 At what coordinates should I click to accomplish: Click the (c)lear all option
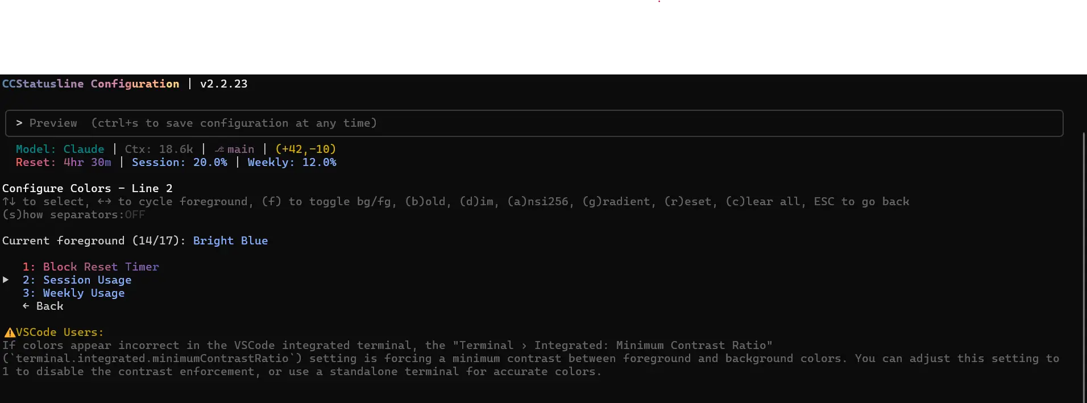(763, 202)
